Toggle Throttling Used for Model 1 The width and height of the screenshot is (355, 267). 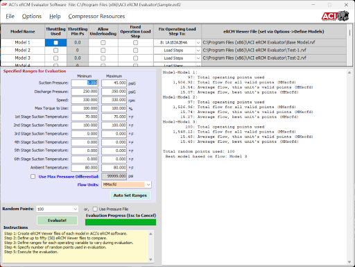(x=55, y=42)
